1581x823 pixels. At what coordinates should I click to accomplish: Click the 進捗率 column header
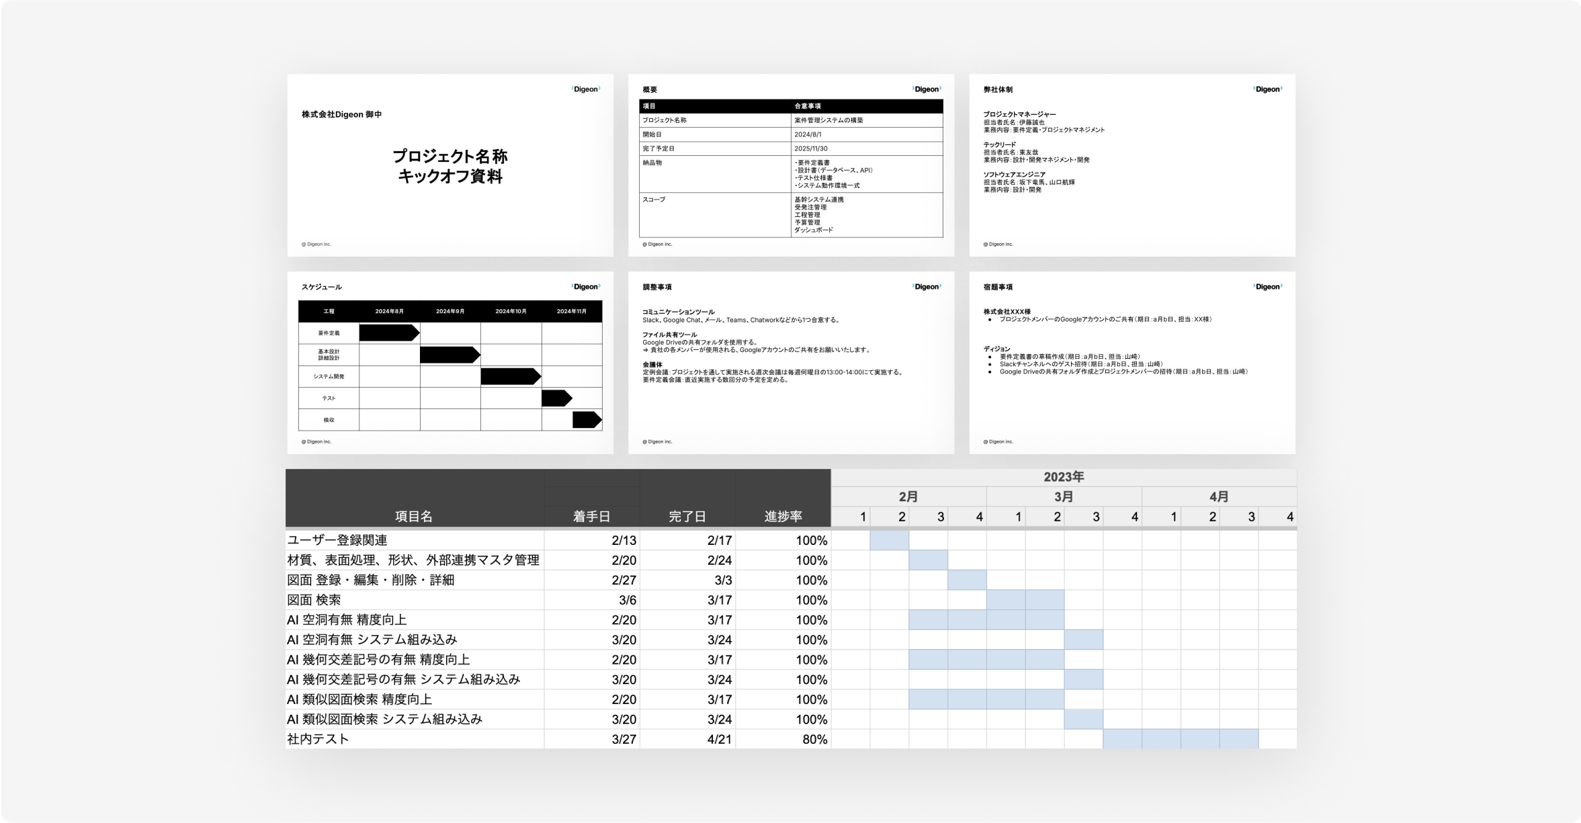pyautogui.click(x=783, y=516)
